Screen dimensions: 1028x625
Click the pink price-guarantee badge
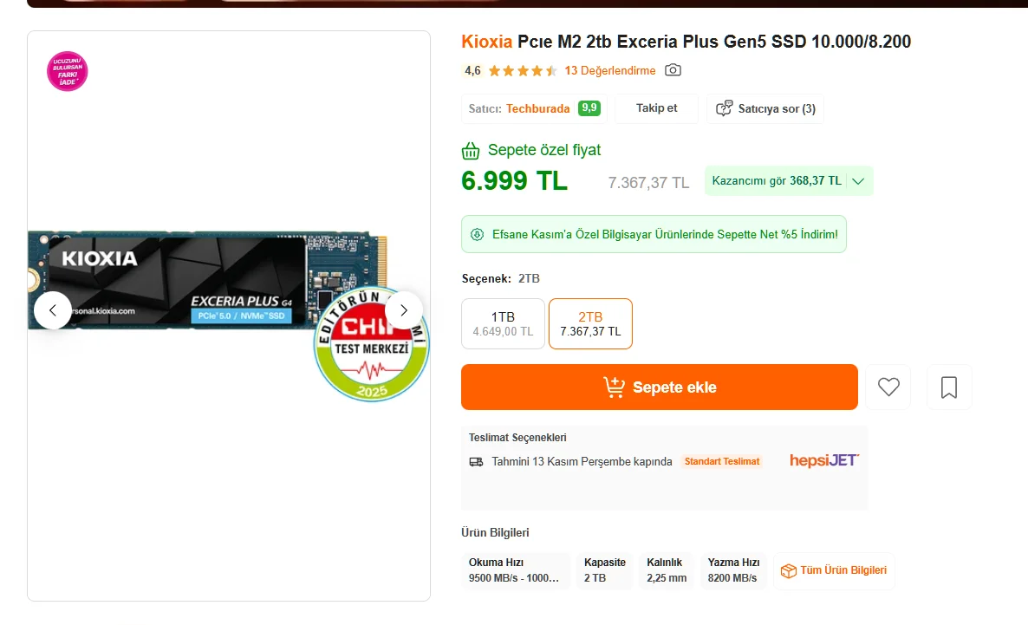[x=67, y=71]
